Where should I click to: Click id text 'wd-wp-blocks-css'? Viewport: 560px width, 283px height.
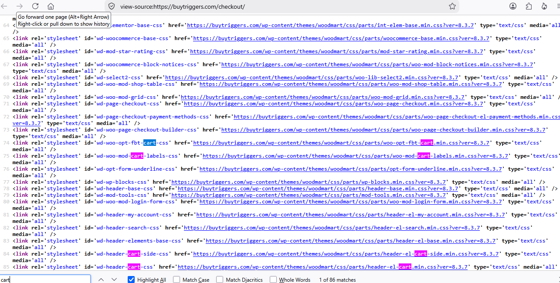(121, 182)
